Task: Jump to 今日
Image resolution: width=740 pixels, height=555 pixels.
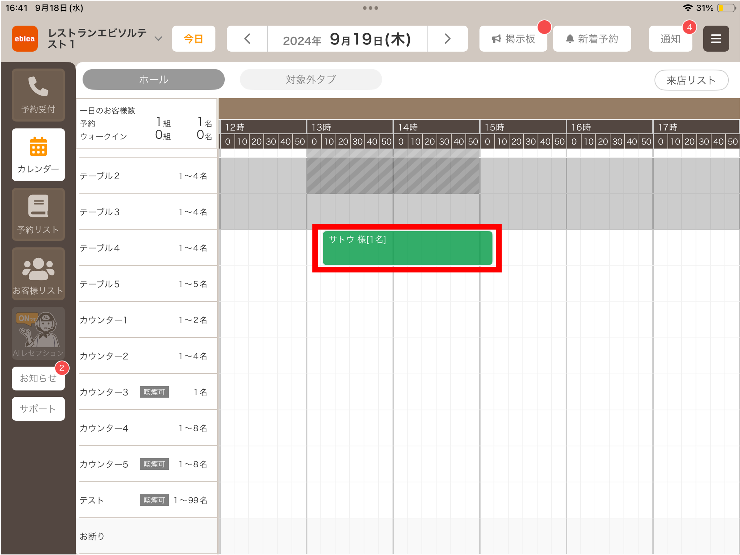Action: click(x=193, y=39)
